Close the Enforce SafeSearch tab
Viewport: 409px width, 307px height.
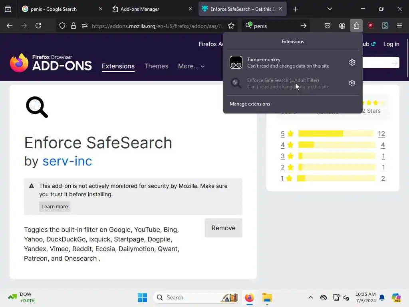[x=280, y=9]
